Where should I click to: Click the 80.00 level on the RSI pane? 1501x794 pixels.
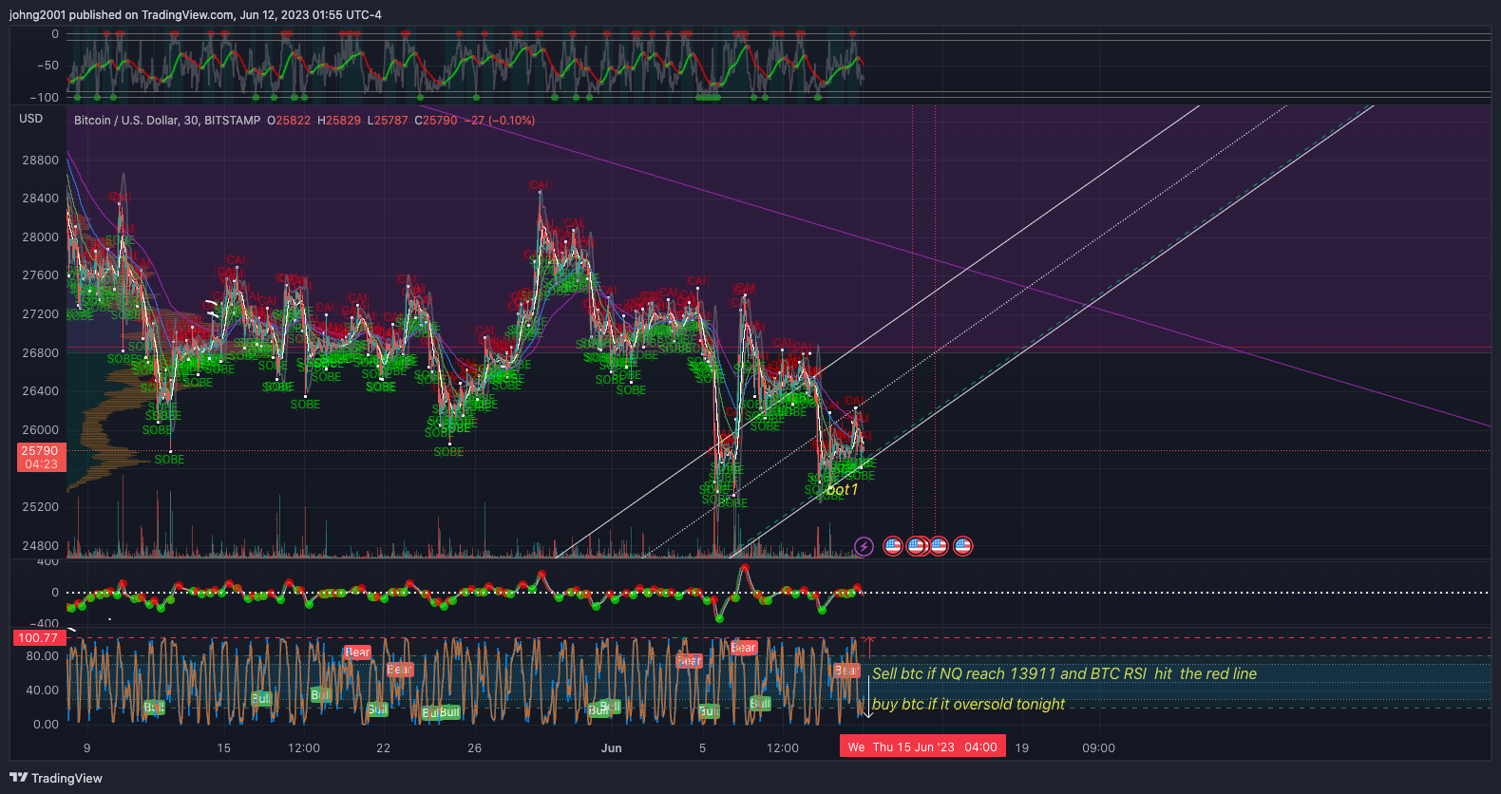click(x=43, y=656)
